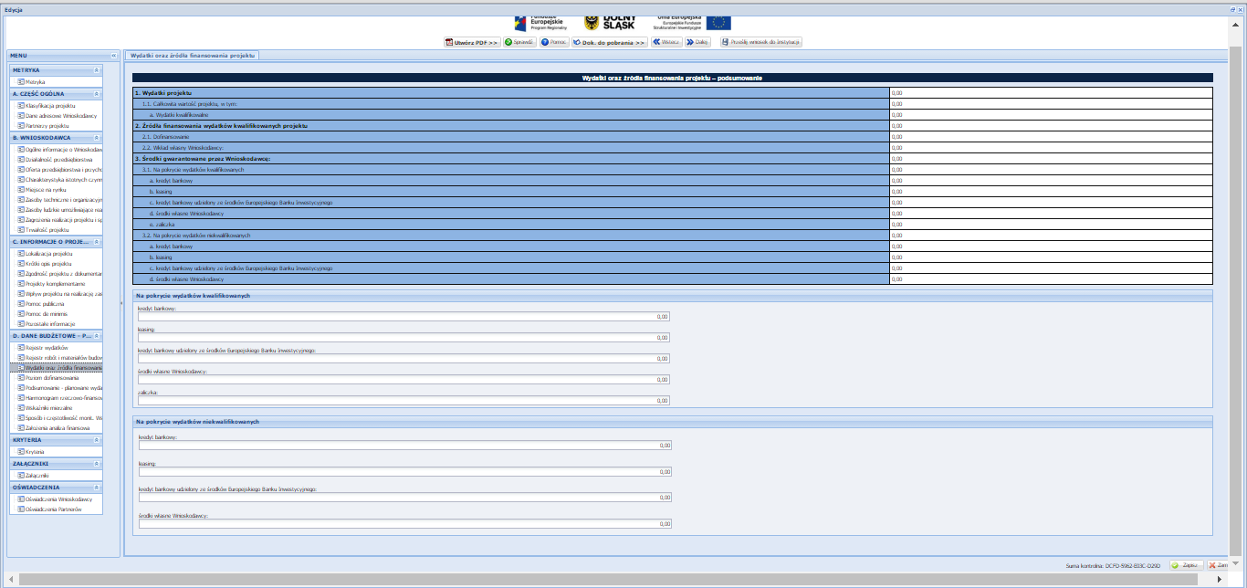Open Ogólne informacje o Wnioskodawcy item
Screen dimensions: 1247x588
pos(60,149)
